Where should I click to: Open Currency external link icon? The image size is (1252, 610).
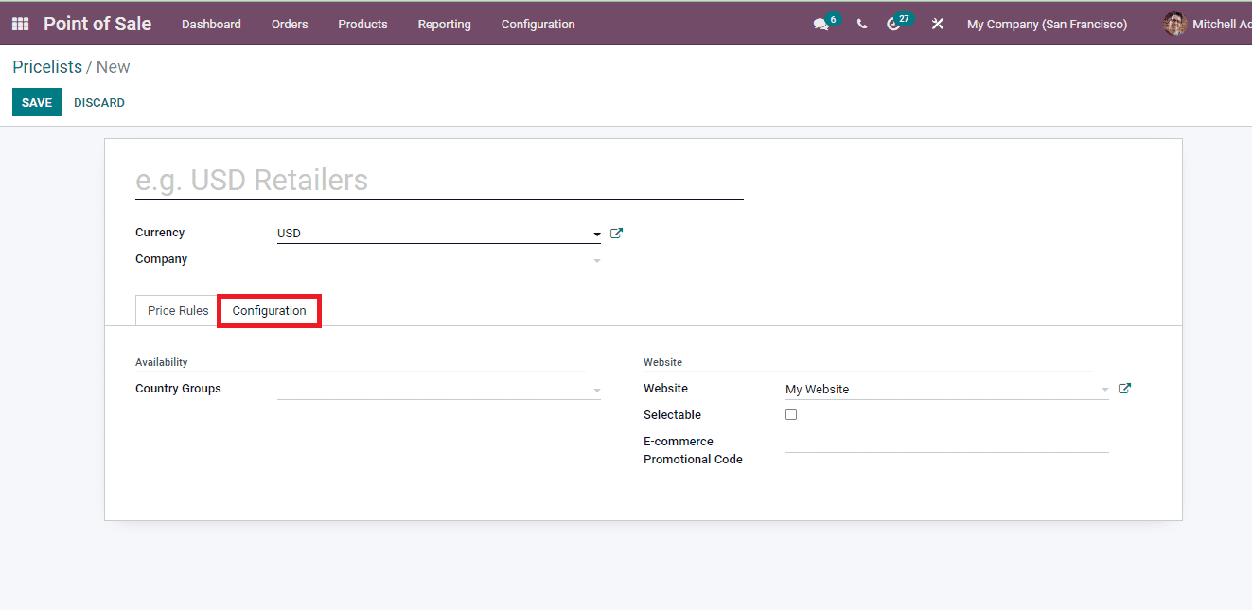(x=616, y=234)
